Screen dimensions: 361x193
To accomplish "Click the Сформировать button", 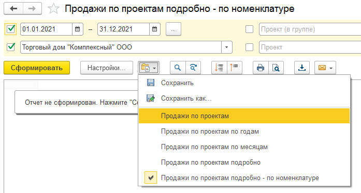I will point(37,68).
